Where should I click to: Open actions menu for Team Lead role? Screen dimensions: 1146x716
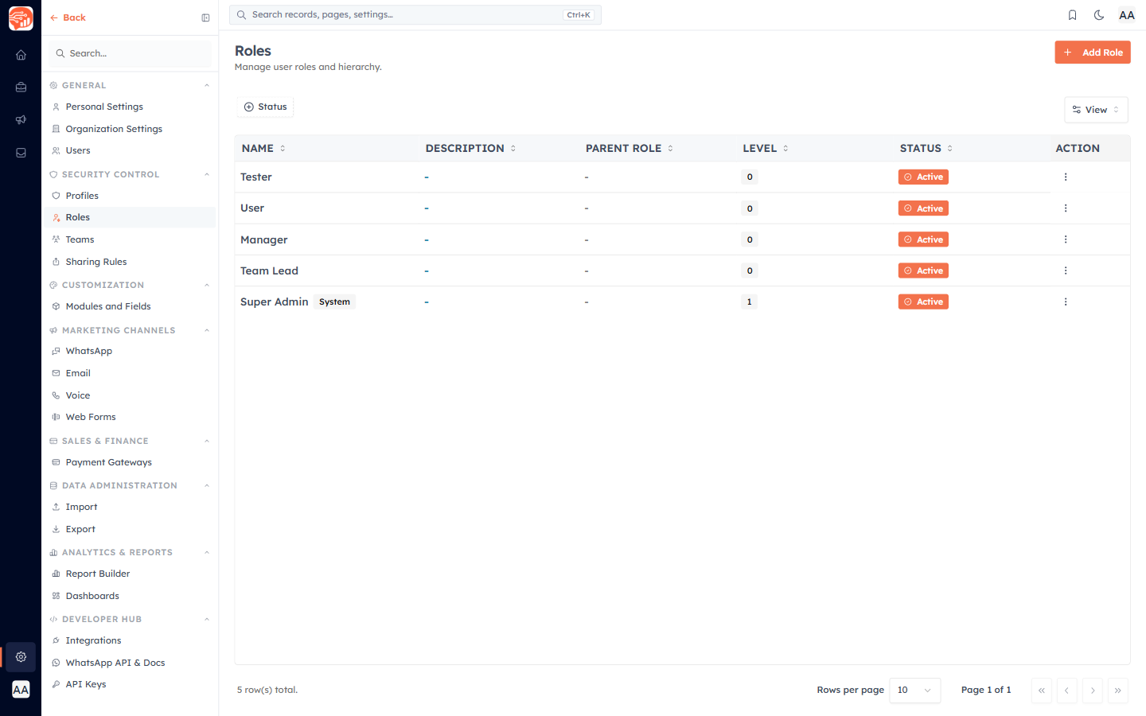pos(1066,270)
